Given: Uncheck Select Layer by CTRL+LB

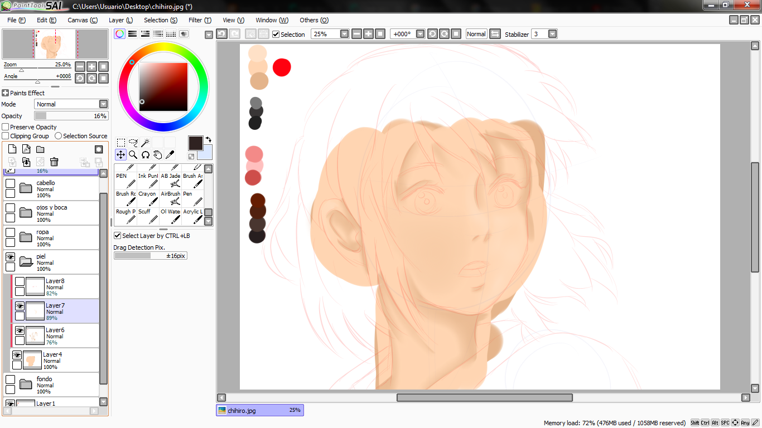Looking at the screenshot, I should (x=117, y=236).
